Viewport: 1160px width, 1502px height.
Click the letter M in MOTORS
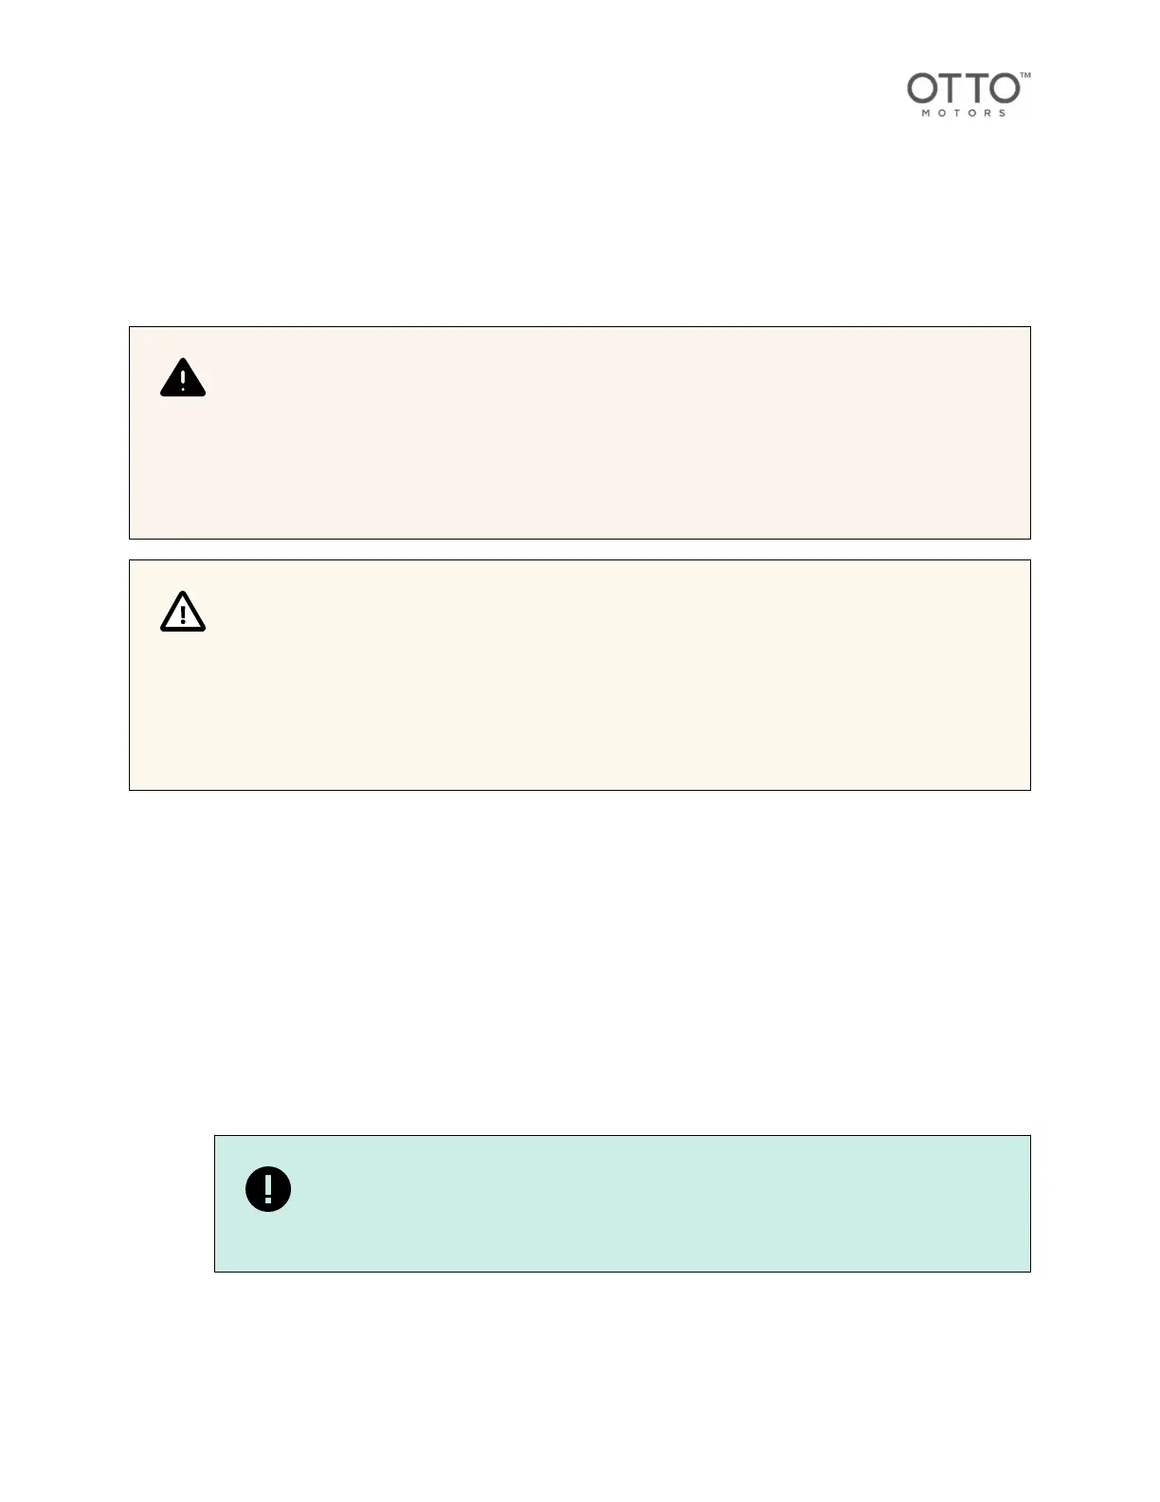[927, 114]
